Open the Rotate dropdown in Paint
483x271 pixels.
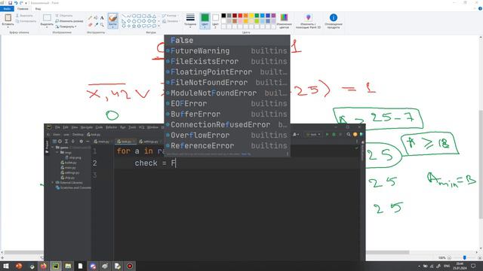66,26
